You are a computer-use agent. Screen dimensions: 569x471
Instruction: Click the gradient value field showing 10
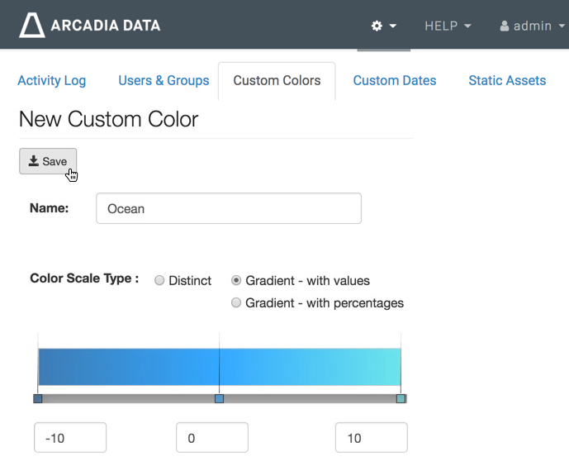click(x=371, y=438)
